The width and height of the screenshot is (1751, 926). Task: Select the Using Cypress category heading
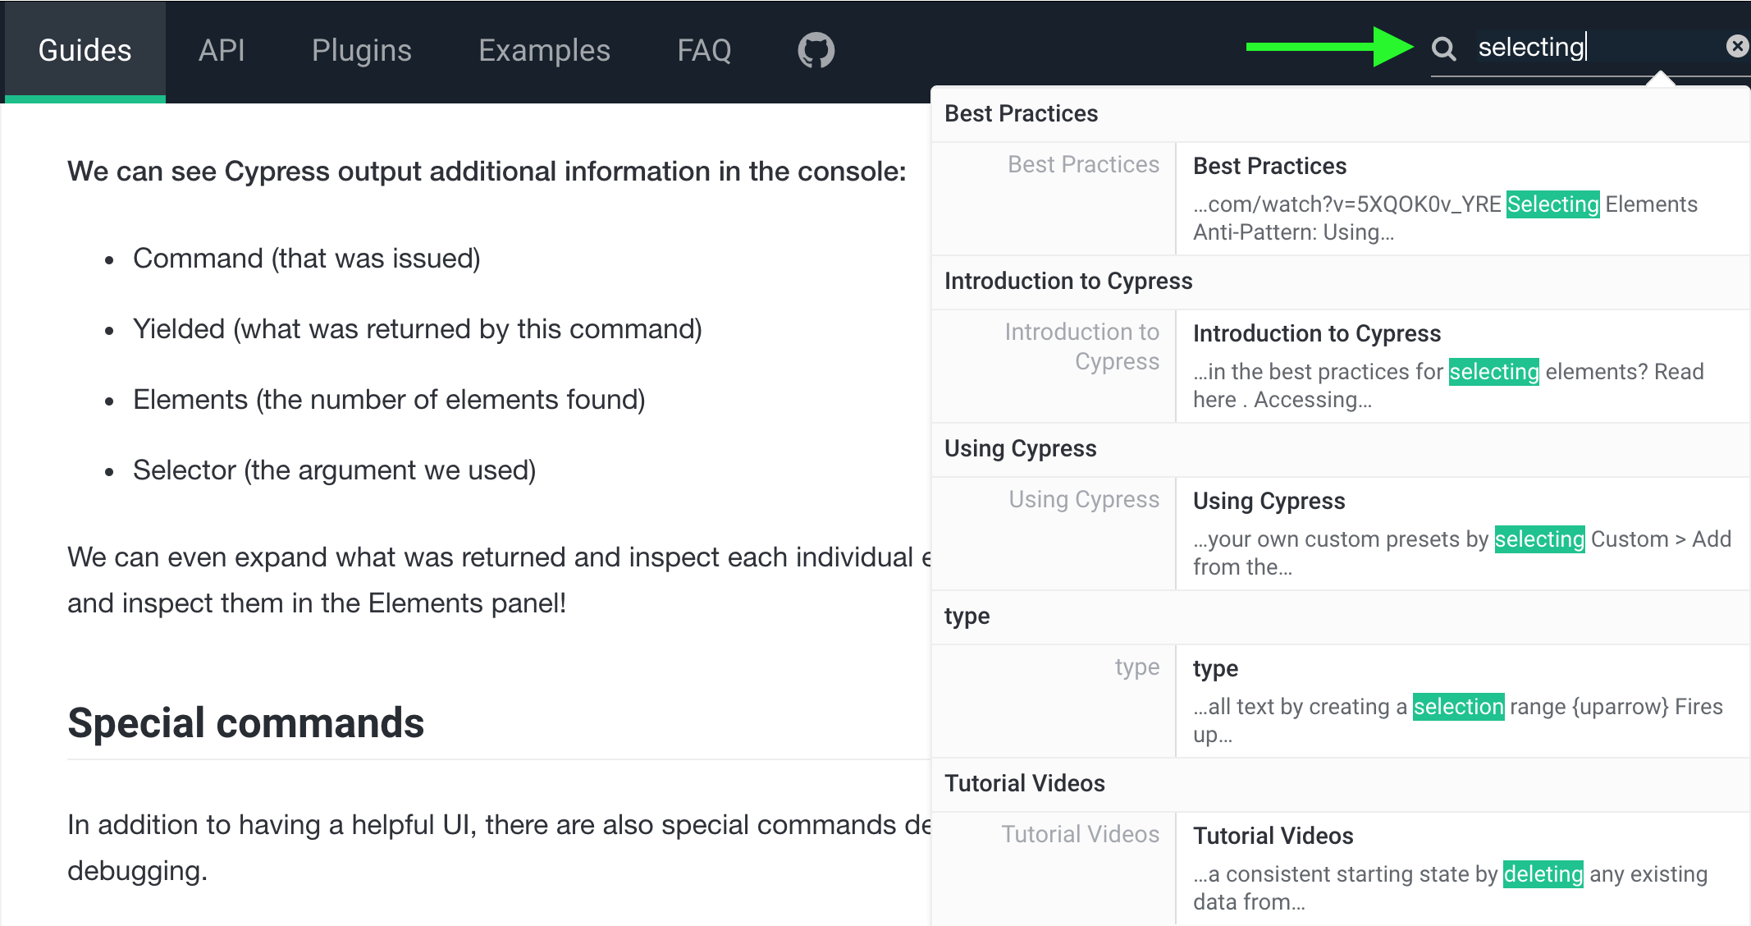(1021, 449)
